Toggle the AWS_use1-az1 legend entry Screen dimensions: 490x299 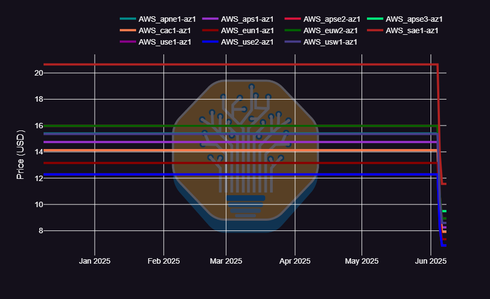[x=156, y=42]
